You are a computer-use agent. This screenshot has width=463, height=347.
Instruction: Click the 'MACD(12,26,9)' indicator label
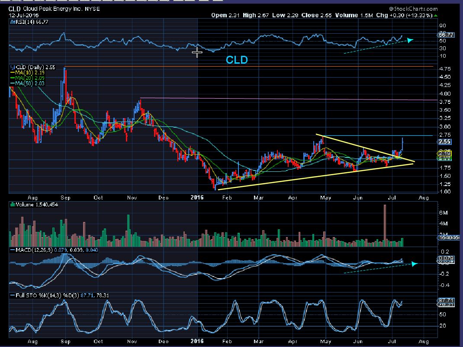pos(34,250)
